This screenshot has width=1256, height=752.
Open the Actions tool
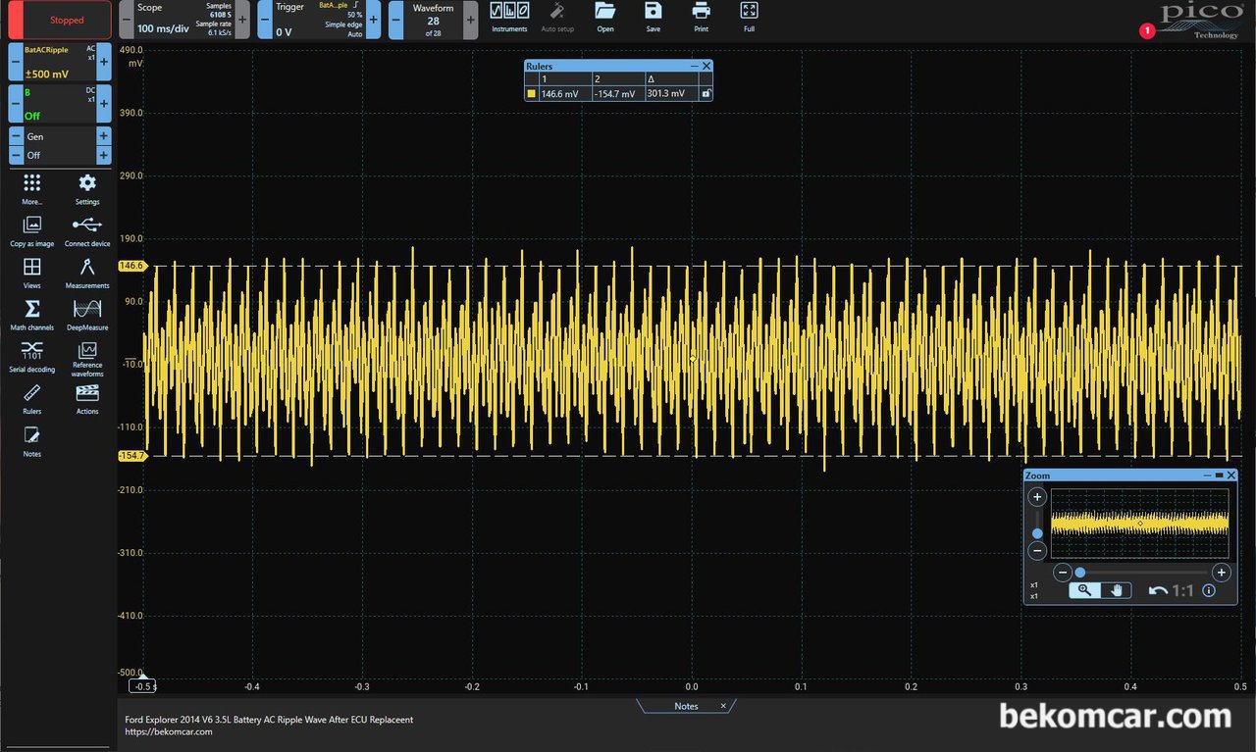pyautogui.click(x=87, y=398)
